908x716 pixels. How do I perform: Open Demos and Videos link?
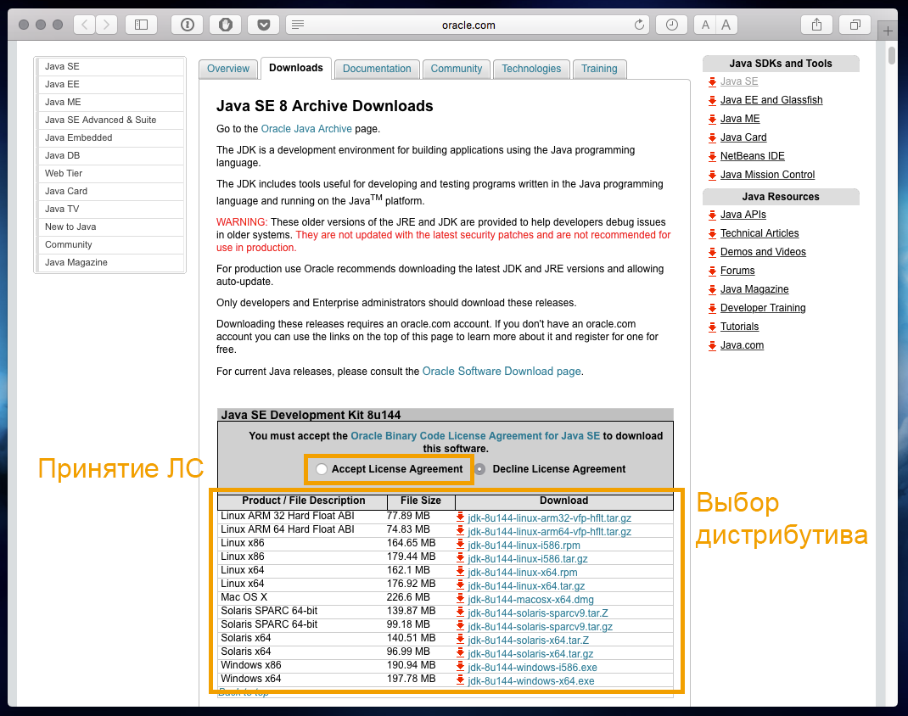pyautogui.click(x=763, y=252)
